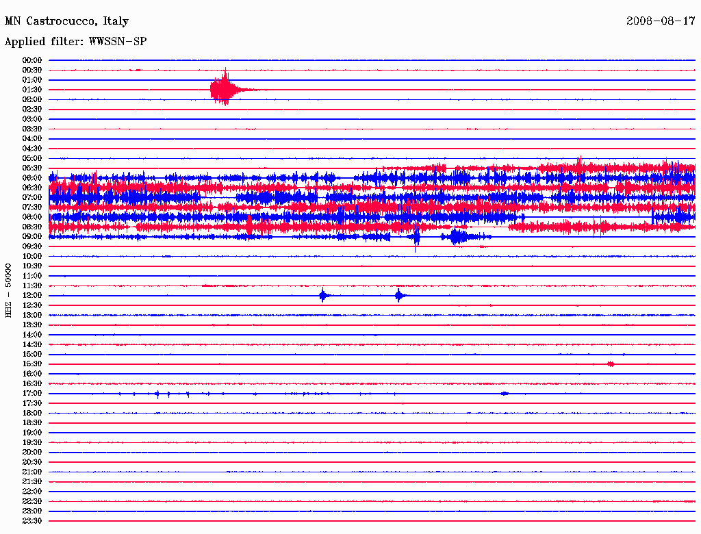Screen dimensions: 701x534
Task: Select the 19:30 time label
Action: click(x=32, y=443)
